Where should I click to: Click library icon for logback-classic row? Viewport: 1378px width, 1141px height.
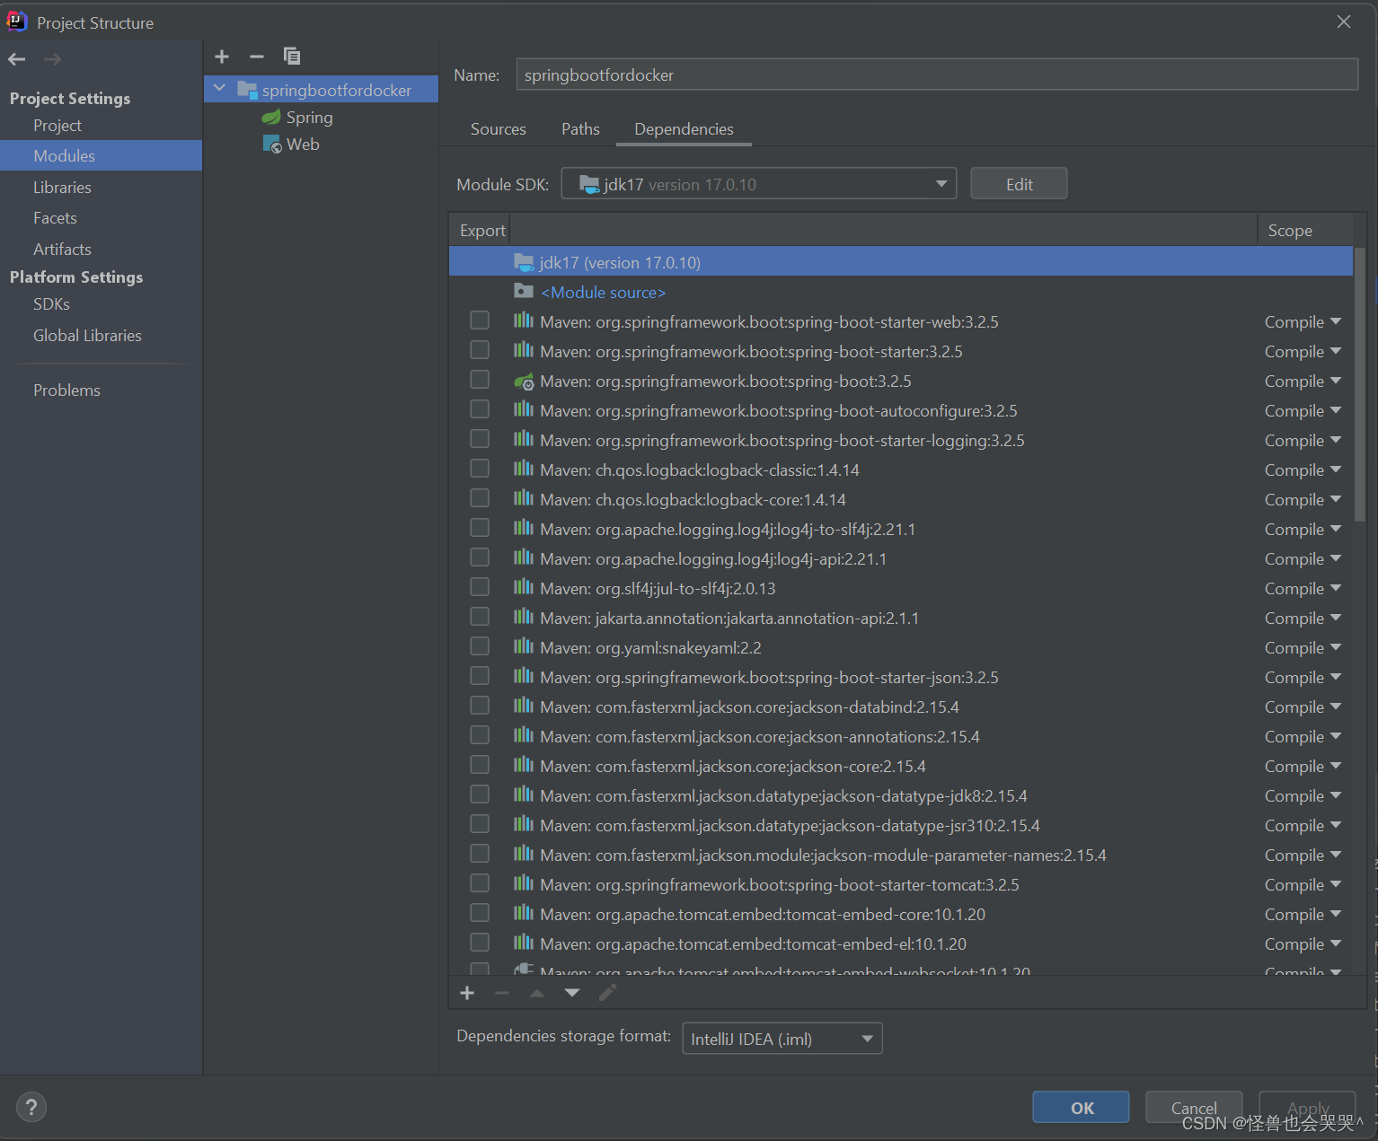click(524, 469)
